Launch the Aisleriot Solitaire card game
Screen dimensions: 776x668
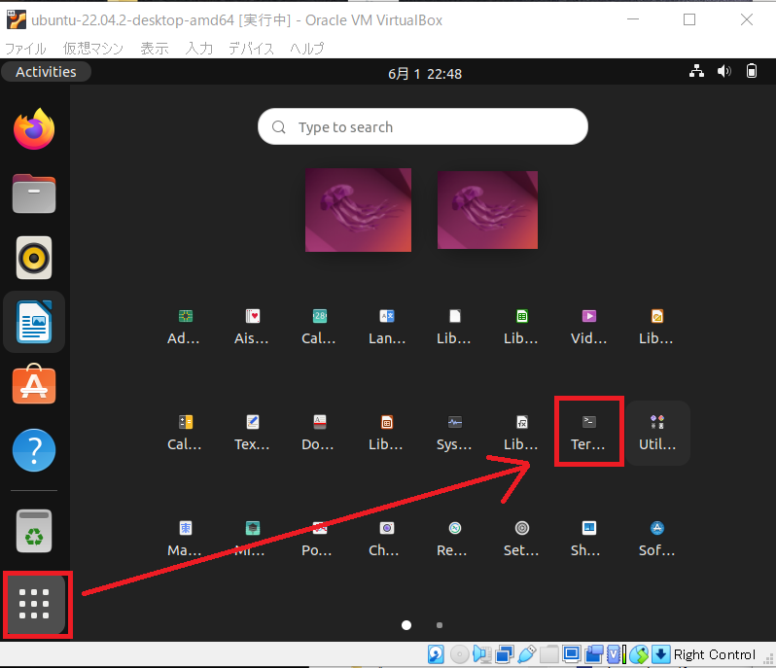(x=253, y=326)
